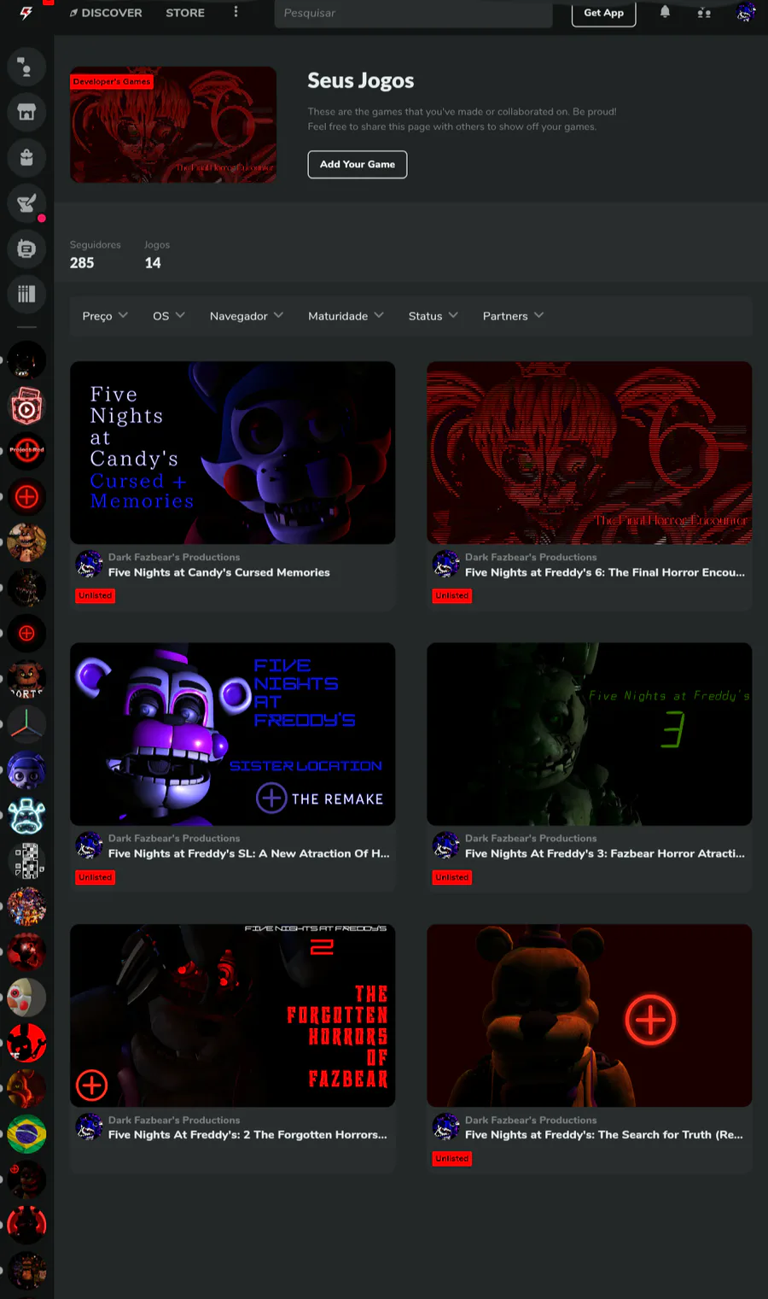Click Unlisted tag under Candy's Cursed Memories

[x=96, y=596]
